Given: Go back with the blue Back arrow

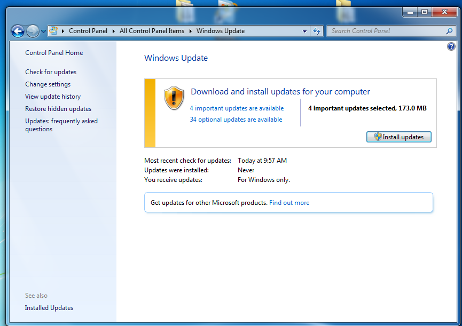Looking at the screenshot, I should (x=18, y=31).
